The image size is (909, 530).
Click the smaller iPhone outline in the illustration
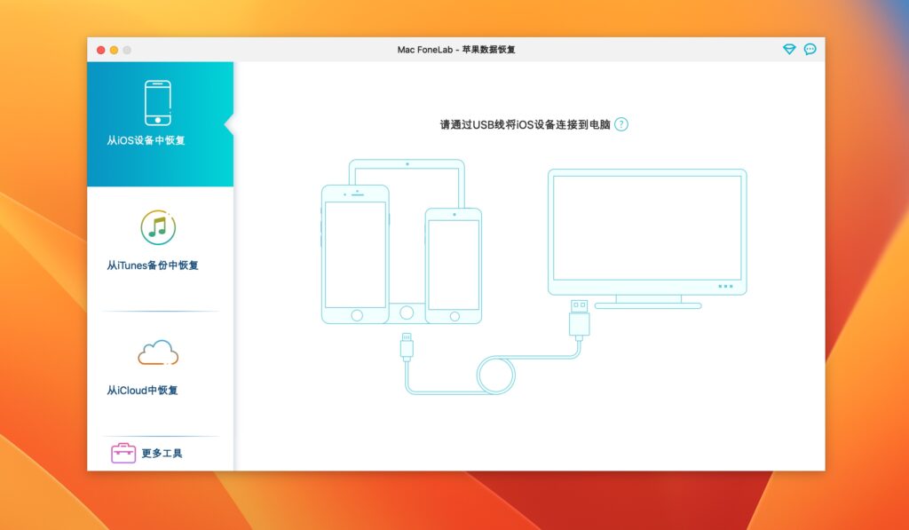pos(454,266)
